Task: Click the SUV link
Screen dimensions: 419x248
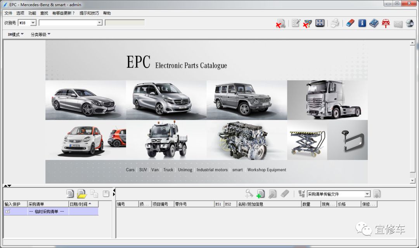Action: tap(143, 170)
